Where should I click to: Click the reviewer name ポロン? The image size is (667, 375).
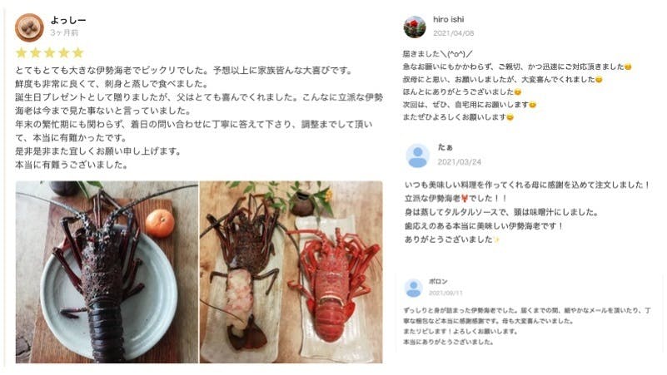point(438,282)
